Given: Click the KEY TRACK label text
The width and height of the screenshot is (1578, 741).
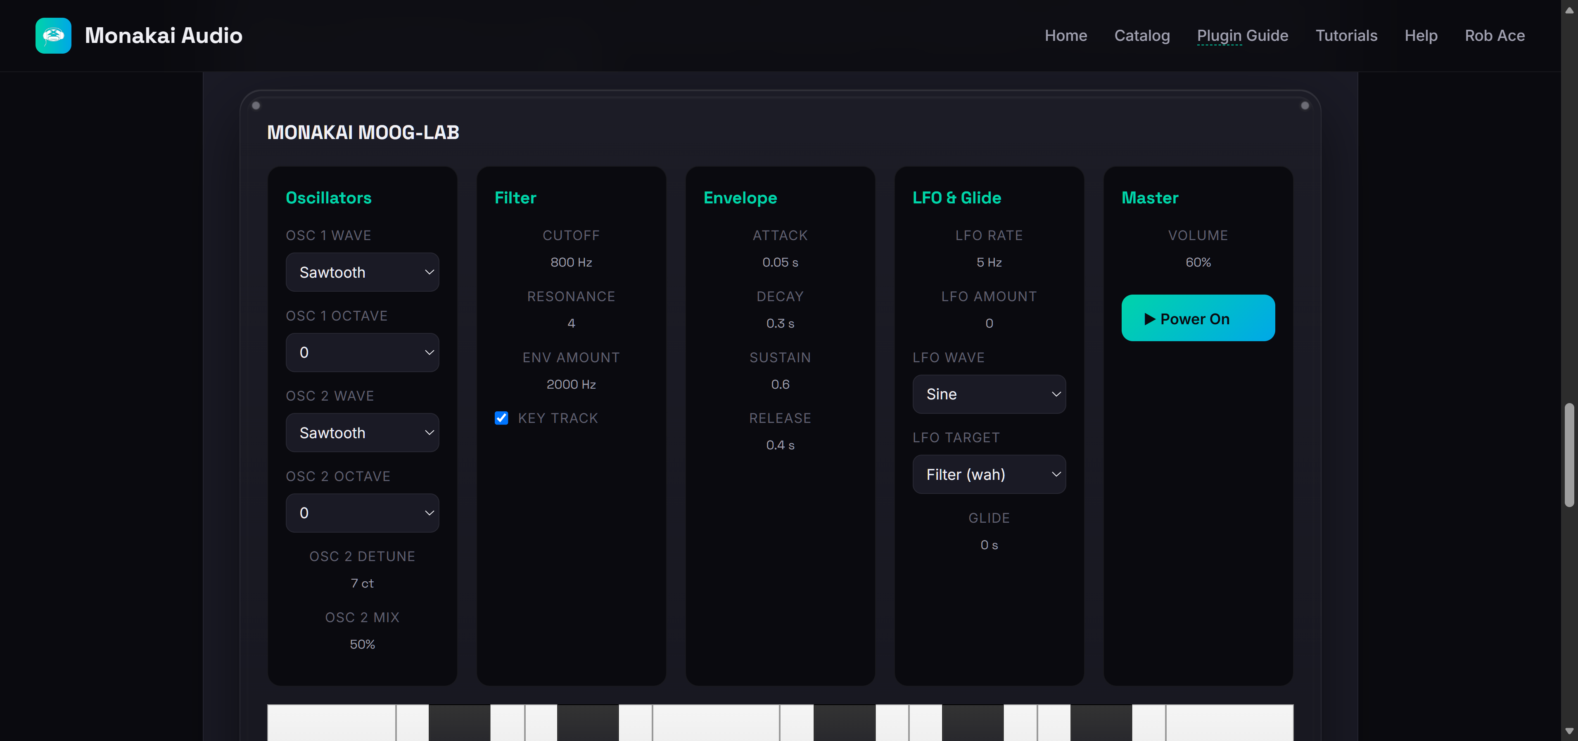Looking at the screenshot, I should tap(558, 418).
